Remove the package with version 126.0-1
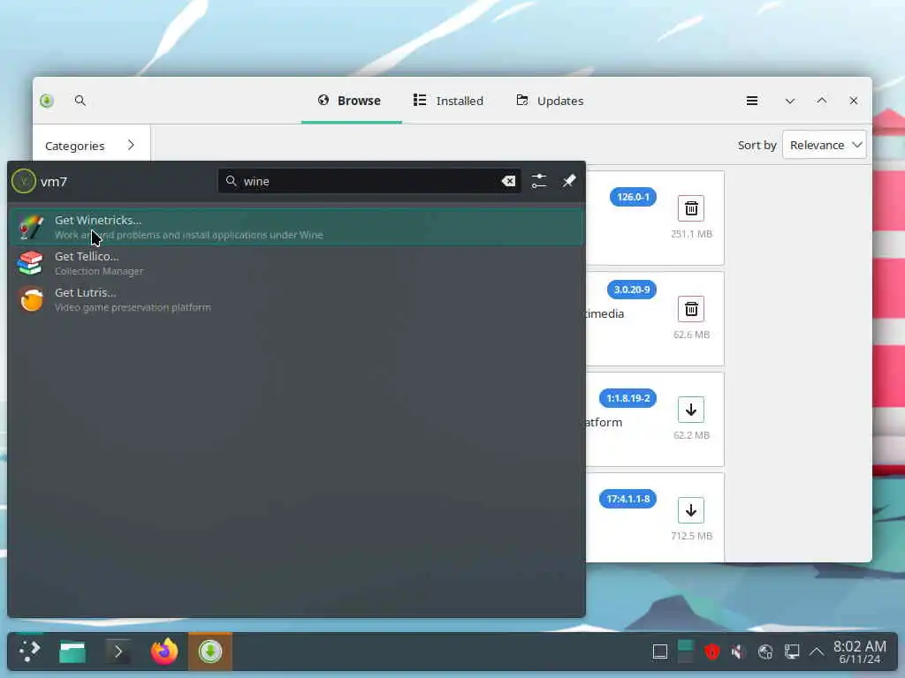Image resolution: width=905 pixels, height=678 pixels. pos(691,208)
